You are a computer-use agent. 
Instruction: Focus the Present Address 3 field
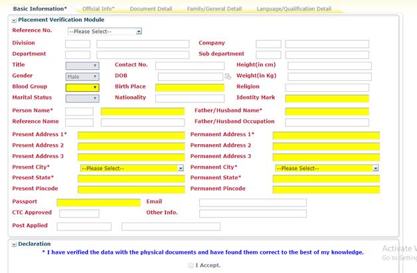131,157
